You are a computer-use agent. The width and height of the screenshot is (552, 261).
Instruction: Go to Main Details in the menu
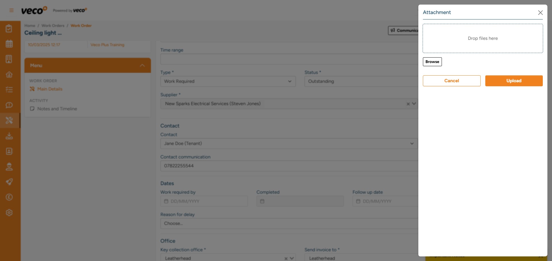click(x=50, y=89)
